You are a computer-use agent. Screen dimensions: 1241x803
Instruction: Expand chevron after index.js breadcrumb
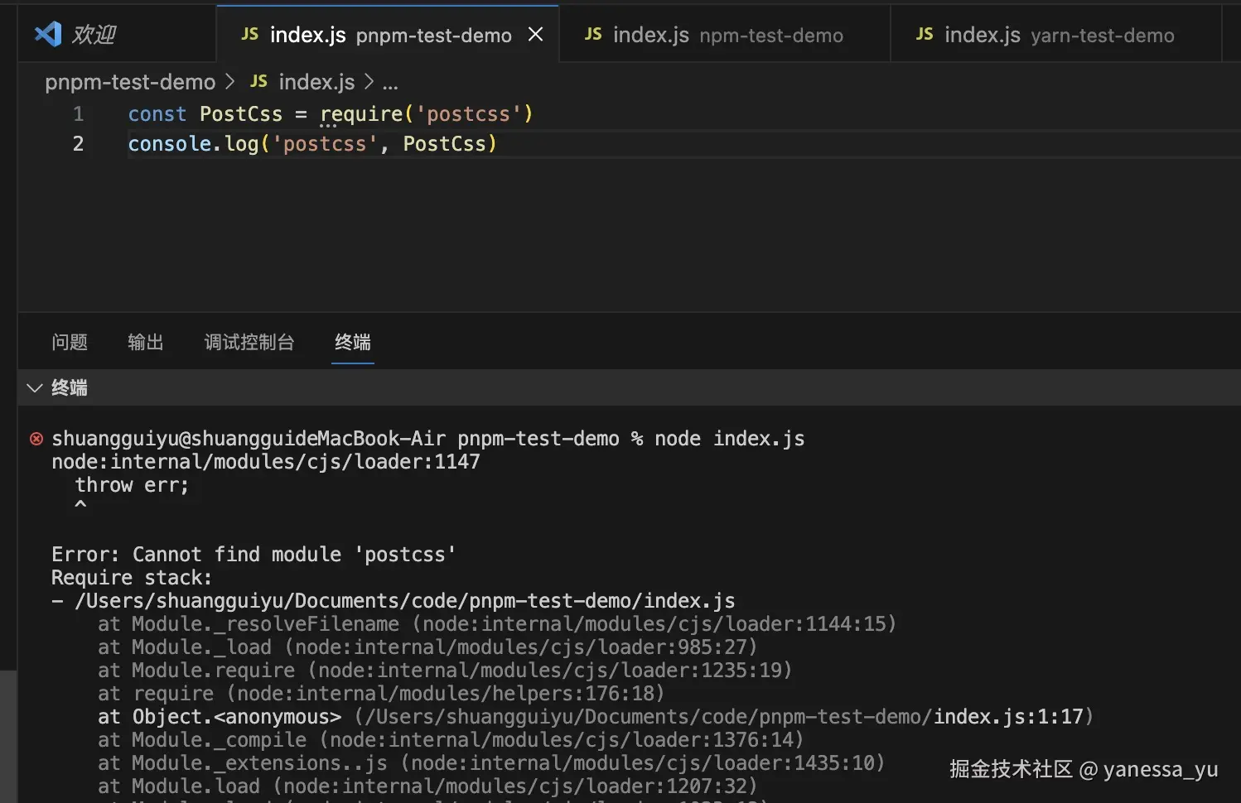tap(369, 82)
